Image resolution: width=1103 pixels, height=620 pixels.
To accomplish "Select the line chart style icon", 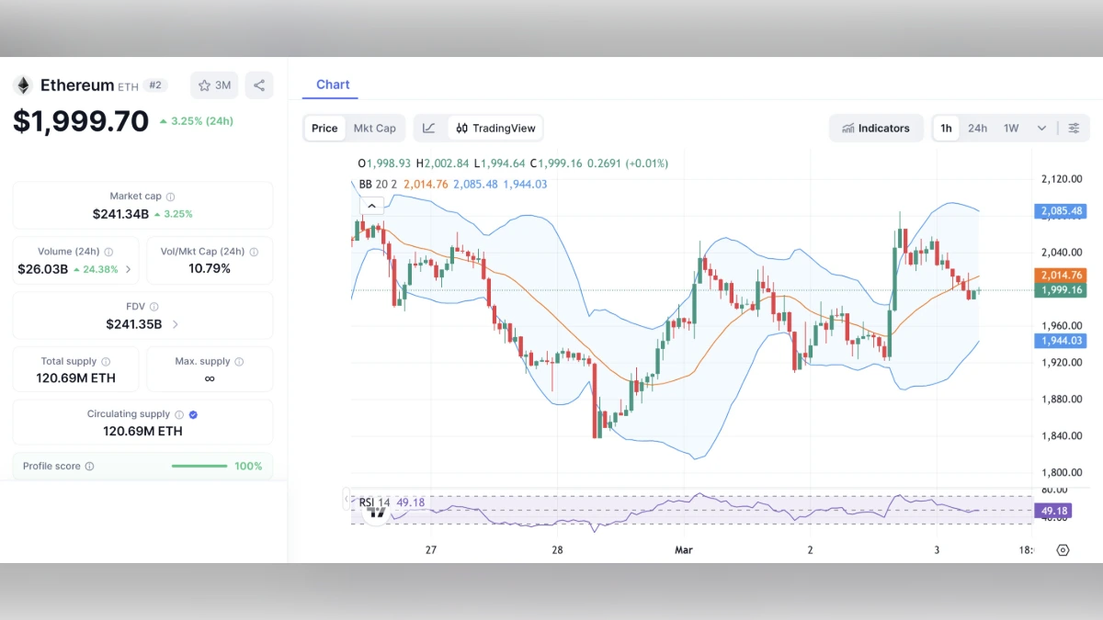I will 428,128.
